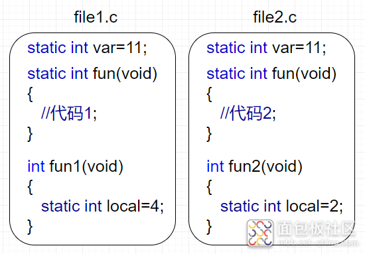Click the watermark logo icon
Viewport: 365px width, 254px height.
click(260, 233)
